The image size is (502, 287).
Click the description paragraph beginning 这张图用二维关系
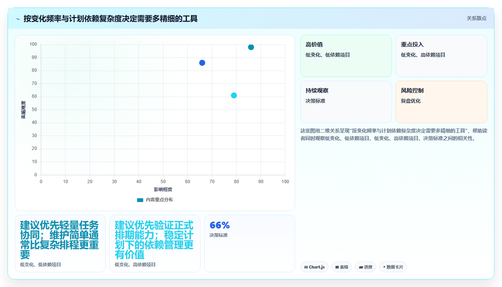coord(393,134)
